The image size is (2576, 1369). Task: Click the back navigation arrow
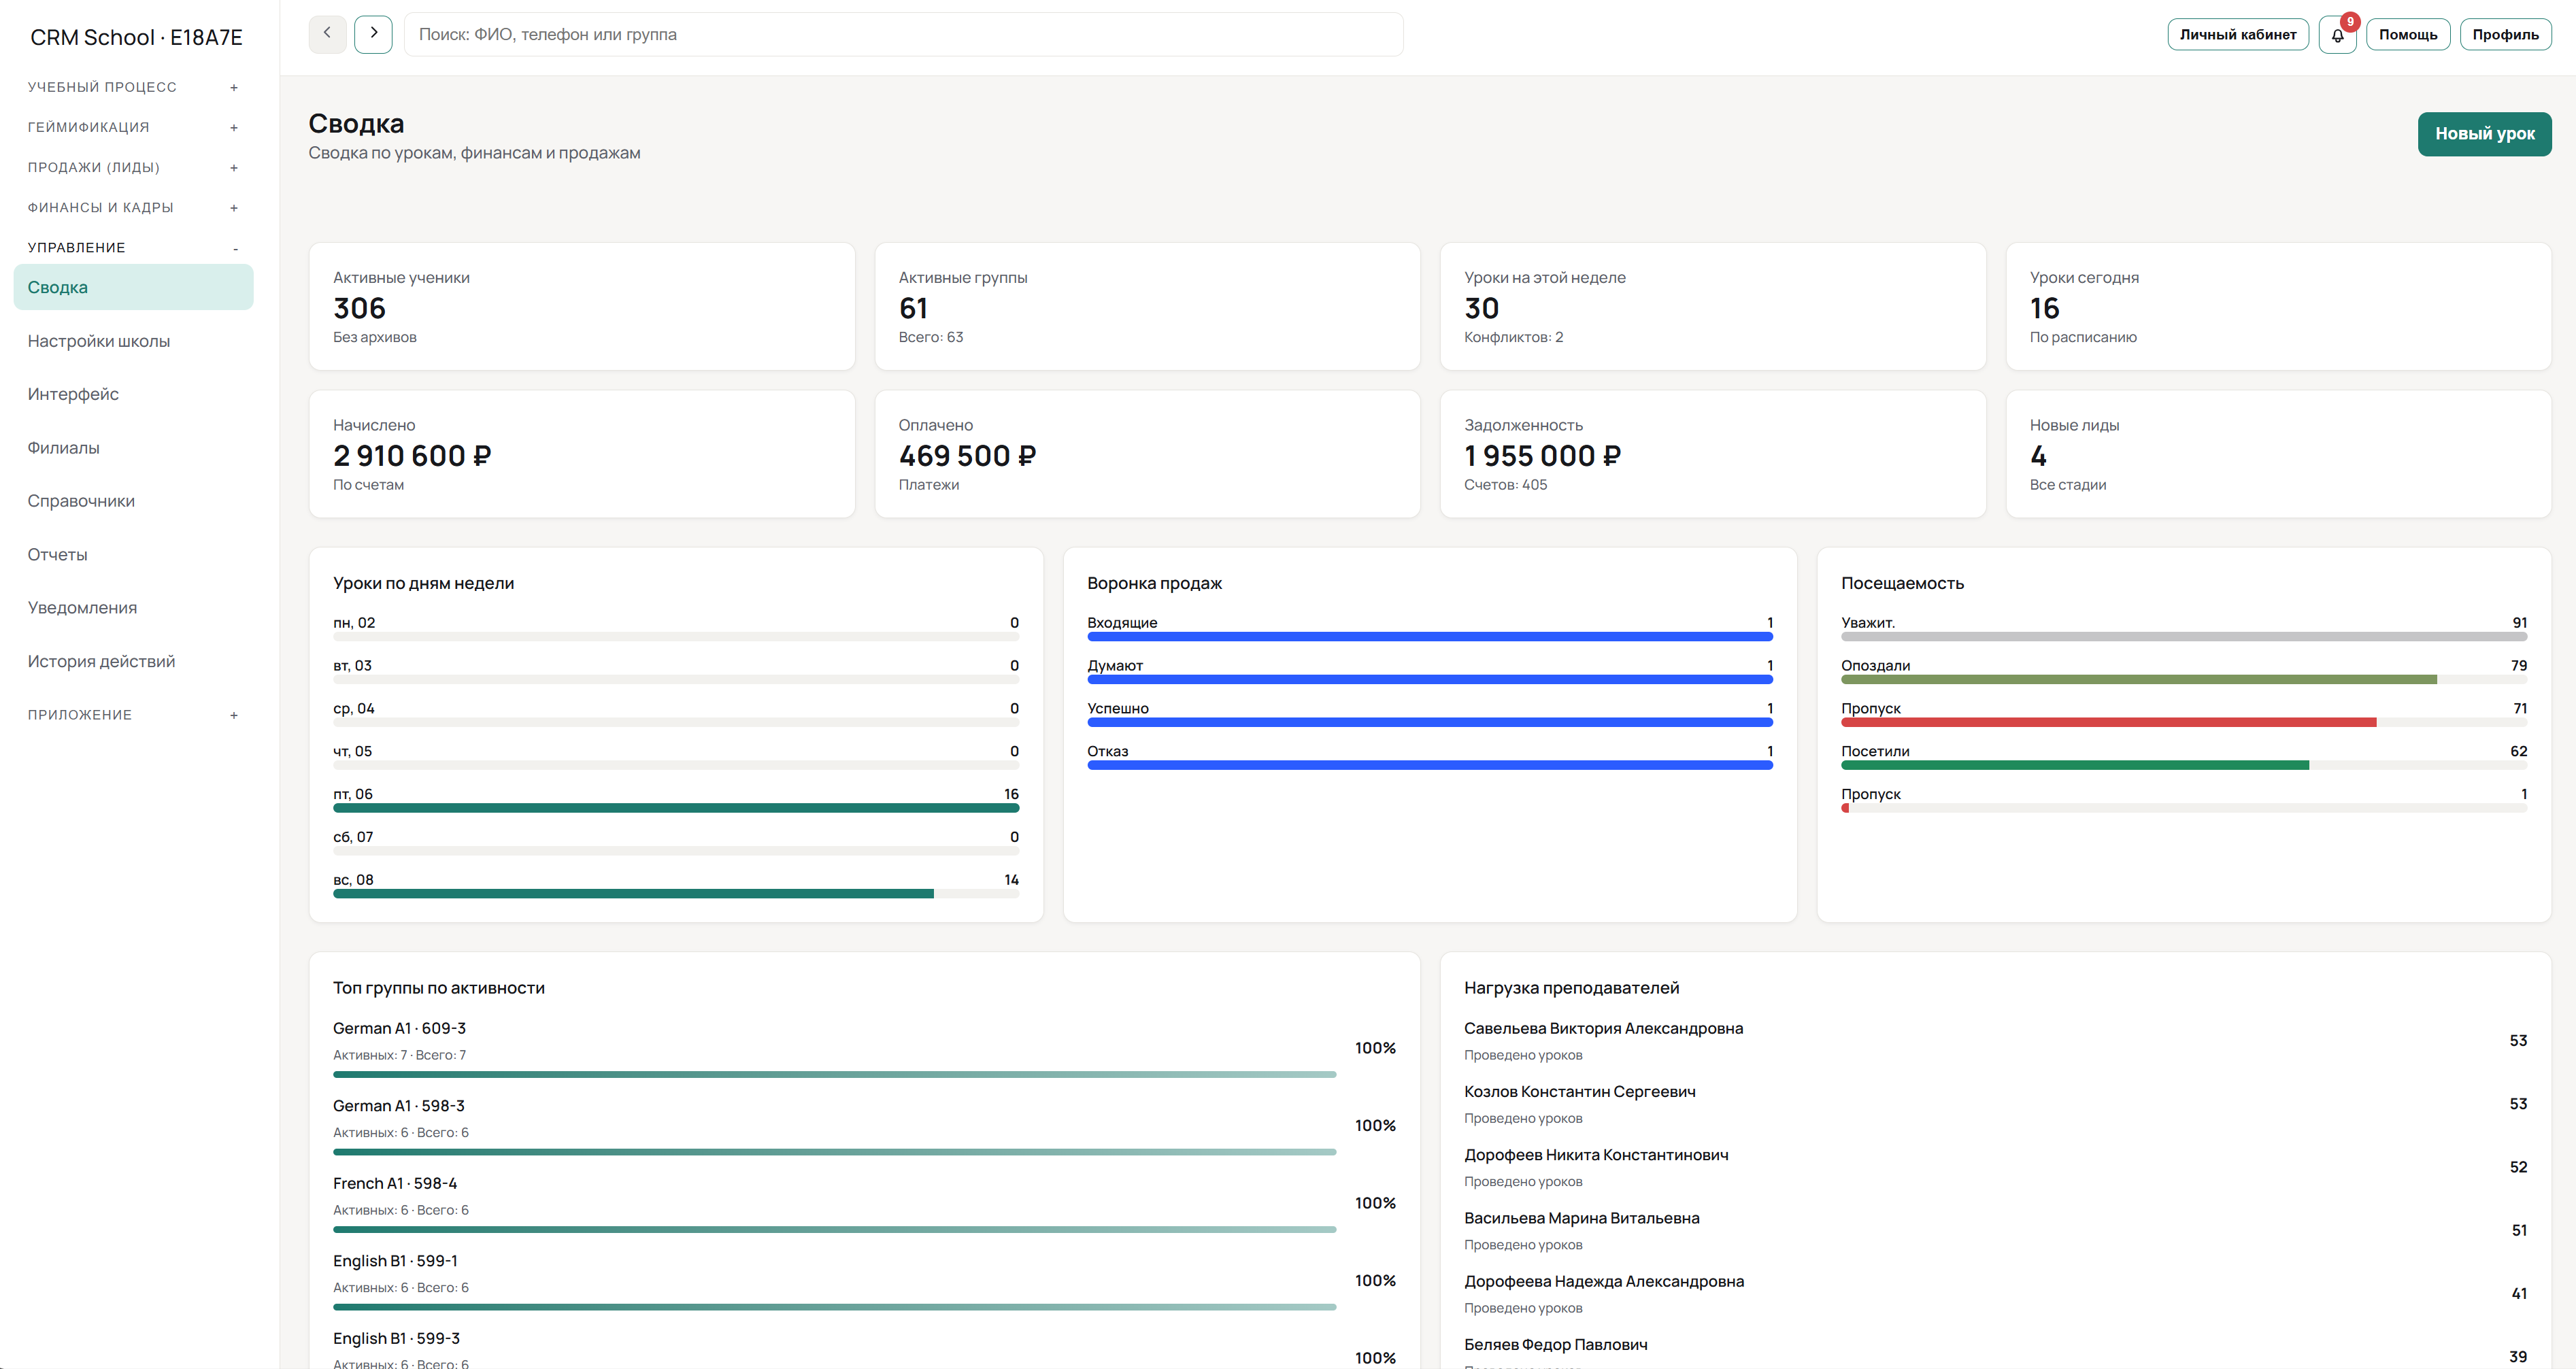[x=327, y=34]
